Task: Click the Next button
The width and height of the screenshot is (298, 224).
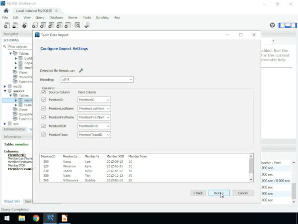Action: click(219, 193)
